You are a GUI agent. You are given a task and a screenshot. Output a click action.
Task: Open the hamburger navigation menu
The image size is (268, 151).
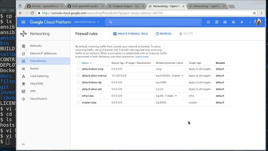[x=23, y=22]
